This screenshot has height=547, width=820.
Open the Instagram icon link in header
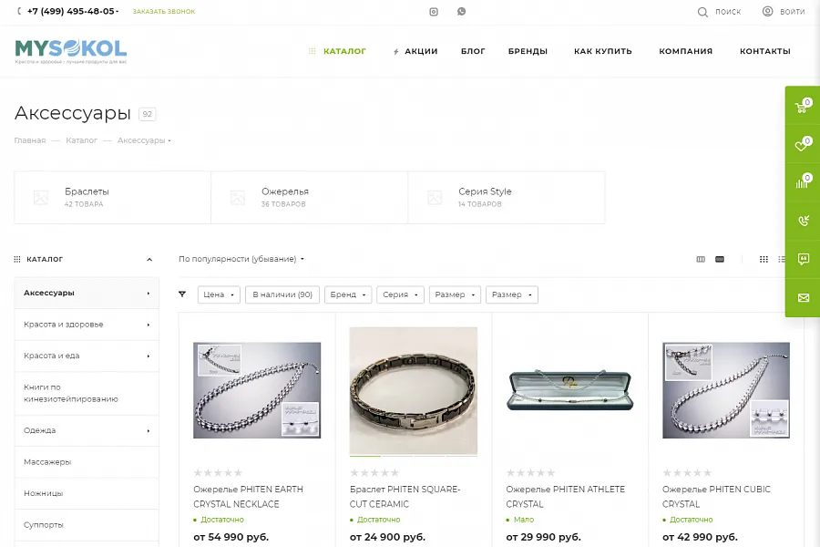[434, 12]
